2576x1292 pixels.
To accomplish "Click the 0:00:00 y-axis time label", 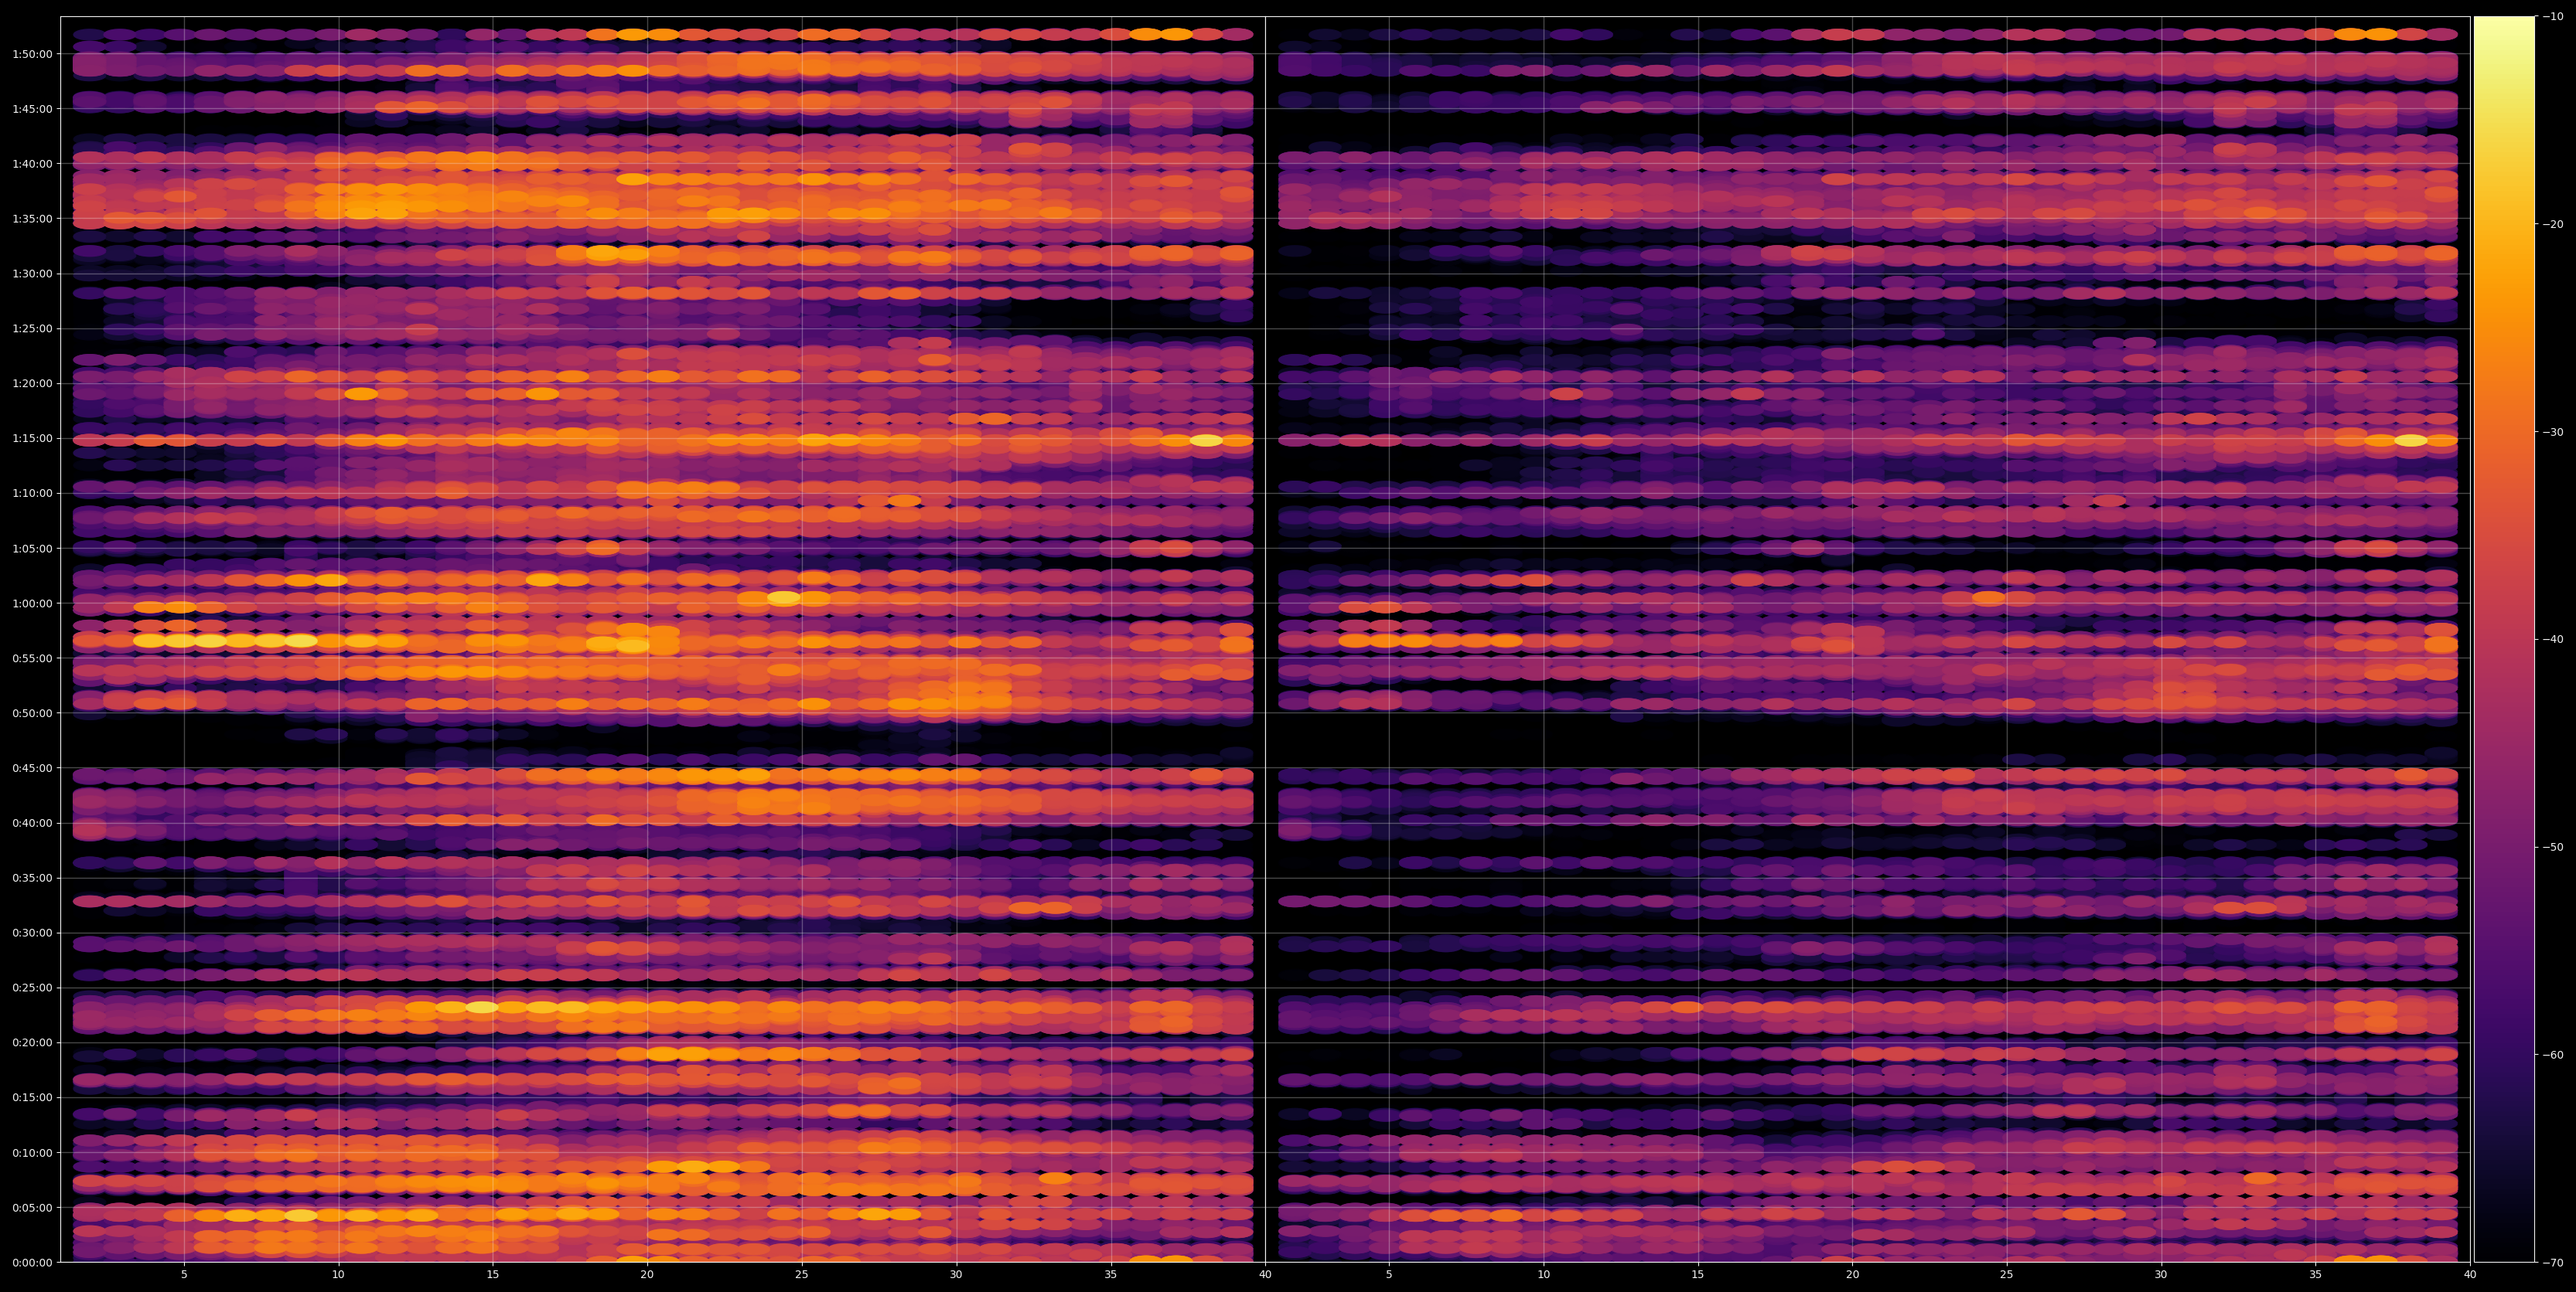I will (x=33, y=1262).
